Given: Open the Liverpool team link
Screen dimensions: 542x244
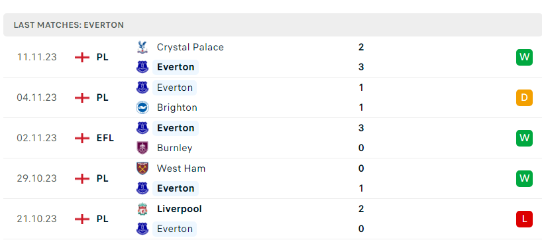Looking at the screenshot, I should click(x=179, y=209).
